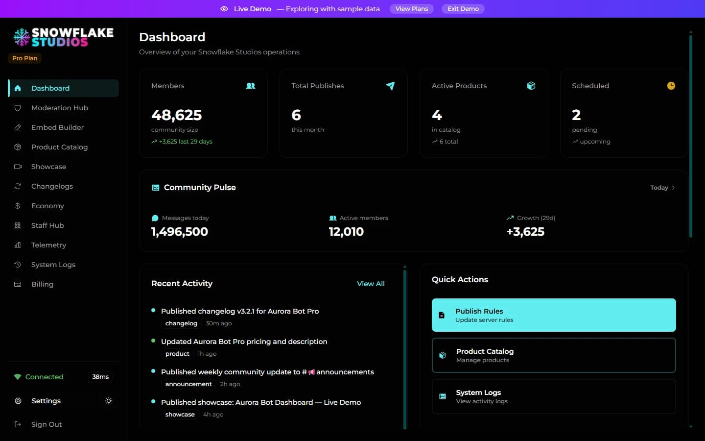Click 'Published weekly community update' activity entry
This screenshot has height=441, width=705.
(267, 372)
